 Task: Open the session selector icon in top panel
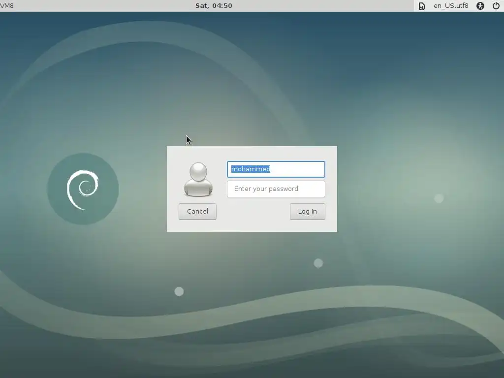click(421, 6)
